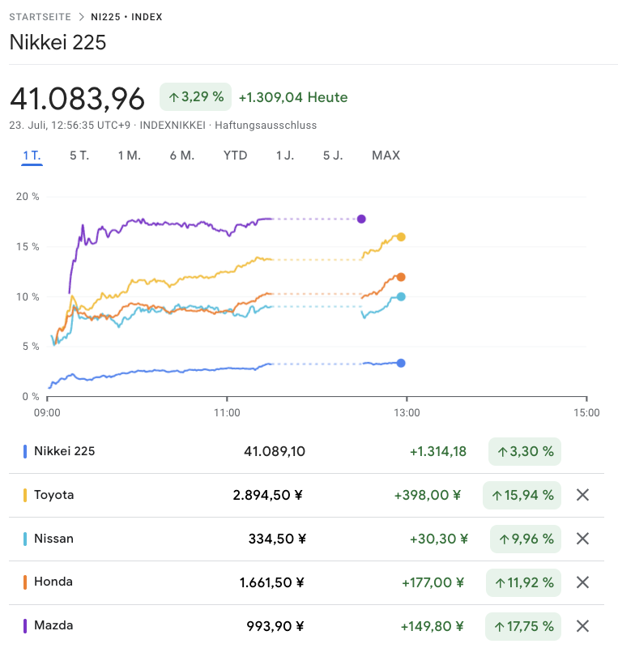Click the Mazda price 993,90 ¥

coord(275,626)
